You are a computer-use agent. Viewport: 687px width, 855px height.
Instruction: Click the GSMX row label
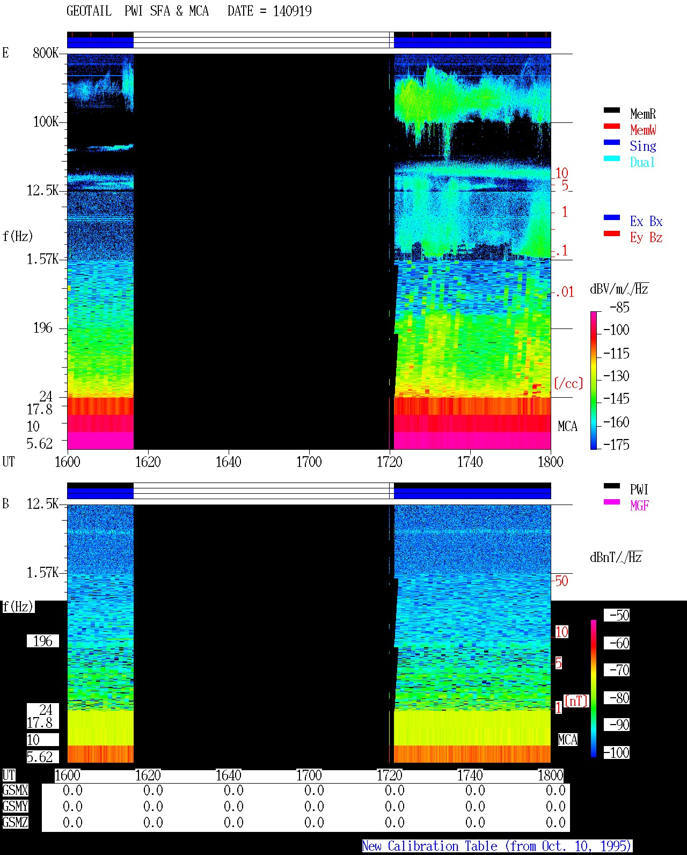[15, 790]
